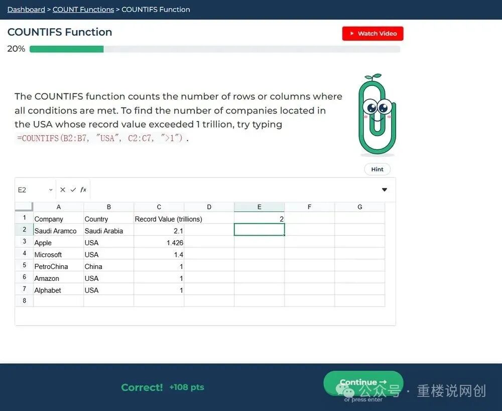Click the Saudi Arabia cell
Screen dimensions: 502x411
tap(109, 230)
